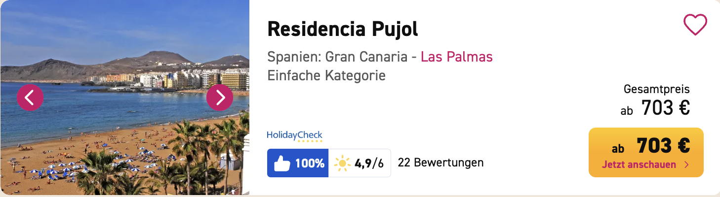Click the Gesamtpreis label

(656, 89)
